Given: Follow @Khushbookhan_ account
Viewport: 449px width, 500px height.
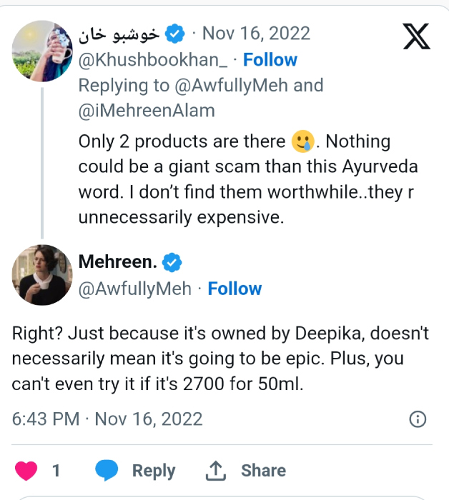Looking at the screenshot, I should coord(270,60).
